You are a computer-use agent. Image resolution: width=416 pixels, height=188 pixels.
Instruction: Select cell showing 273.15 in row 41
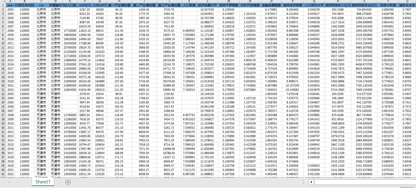tap(119, 174)
